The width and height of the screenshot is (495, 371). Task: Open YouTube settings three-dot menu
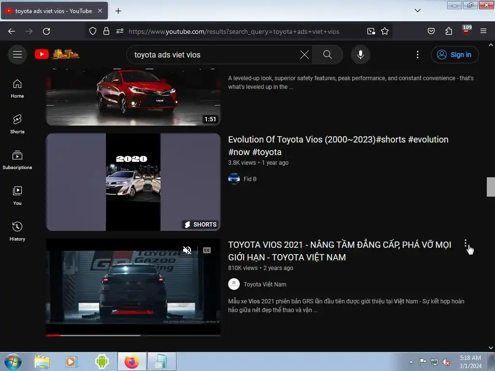[x=417, y=55]
